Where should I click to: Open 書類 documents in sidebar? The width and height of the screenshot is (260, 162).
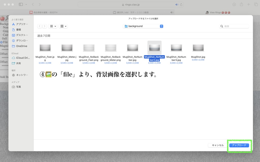pos(17,30)
